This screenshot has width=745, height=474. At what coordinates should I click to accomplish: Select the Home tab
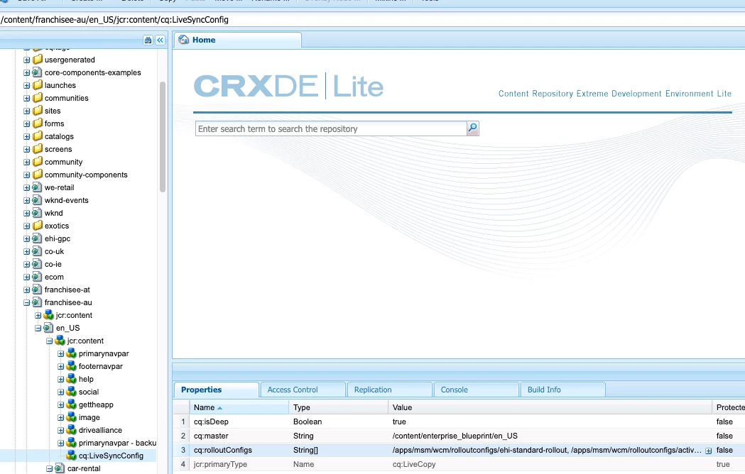(x=238, y=40)
